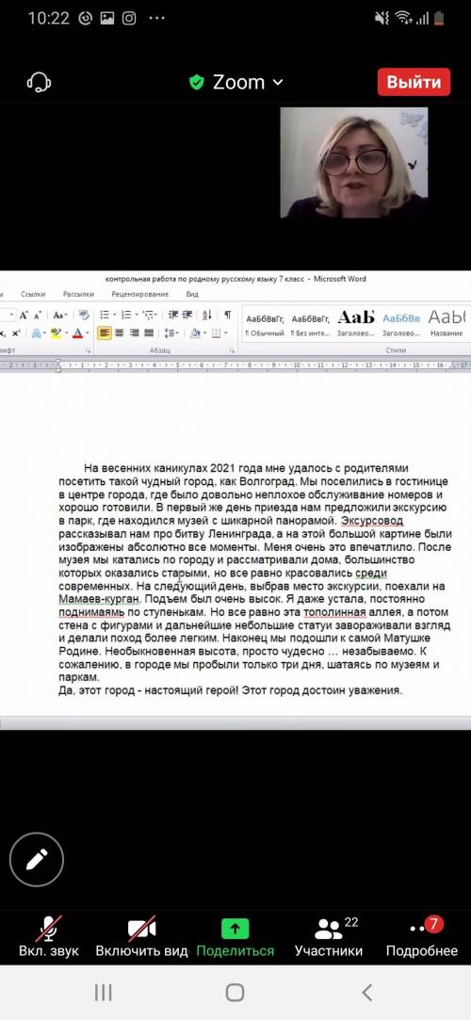Click text effects glowing A icon
Image resolution: width=471 pixels, height=1020 pixels.
coord(37,333)
